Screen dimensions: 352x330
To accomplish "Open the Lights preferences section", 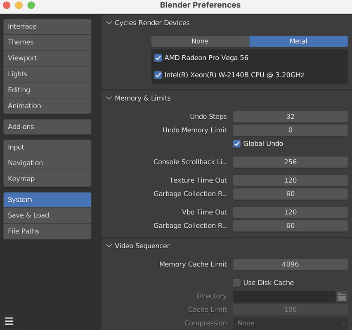I will (x=47, y=74).
